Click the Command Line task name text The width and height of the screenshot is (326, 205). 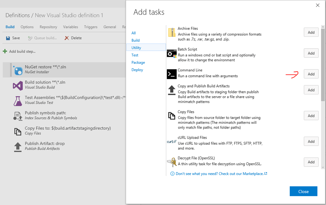click(x=190, y=70)
